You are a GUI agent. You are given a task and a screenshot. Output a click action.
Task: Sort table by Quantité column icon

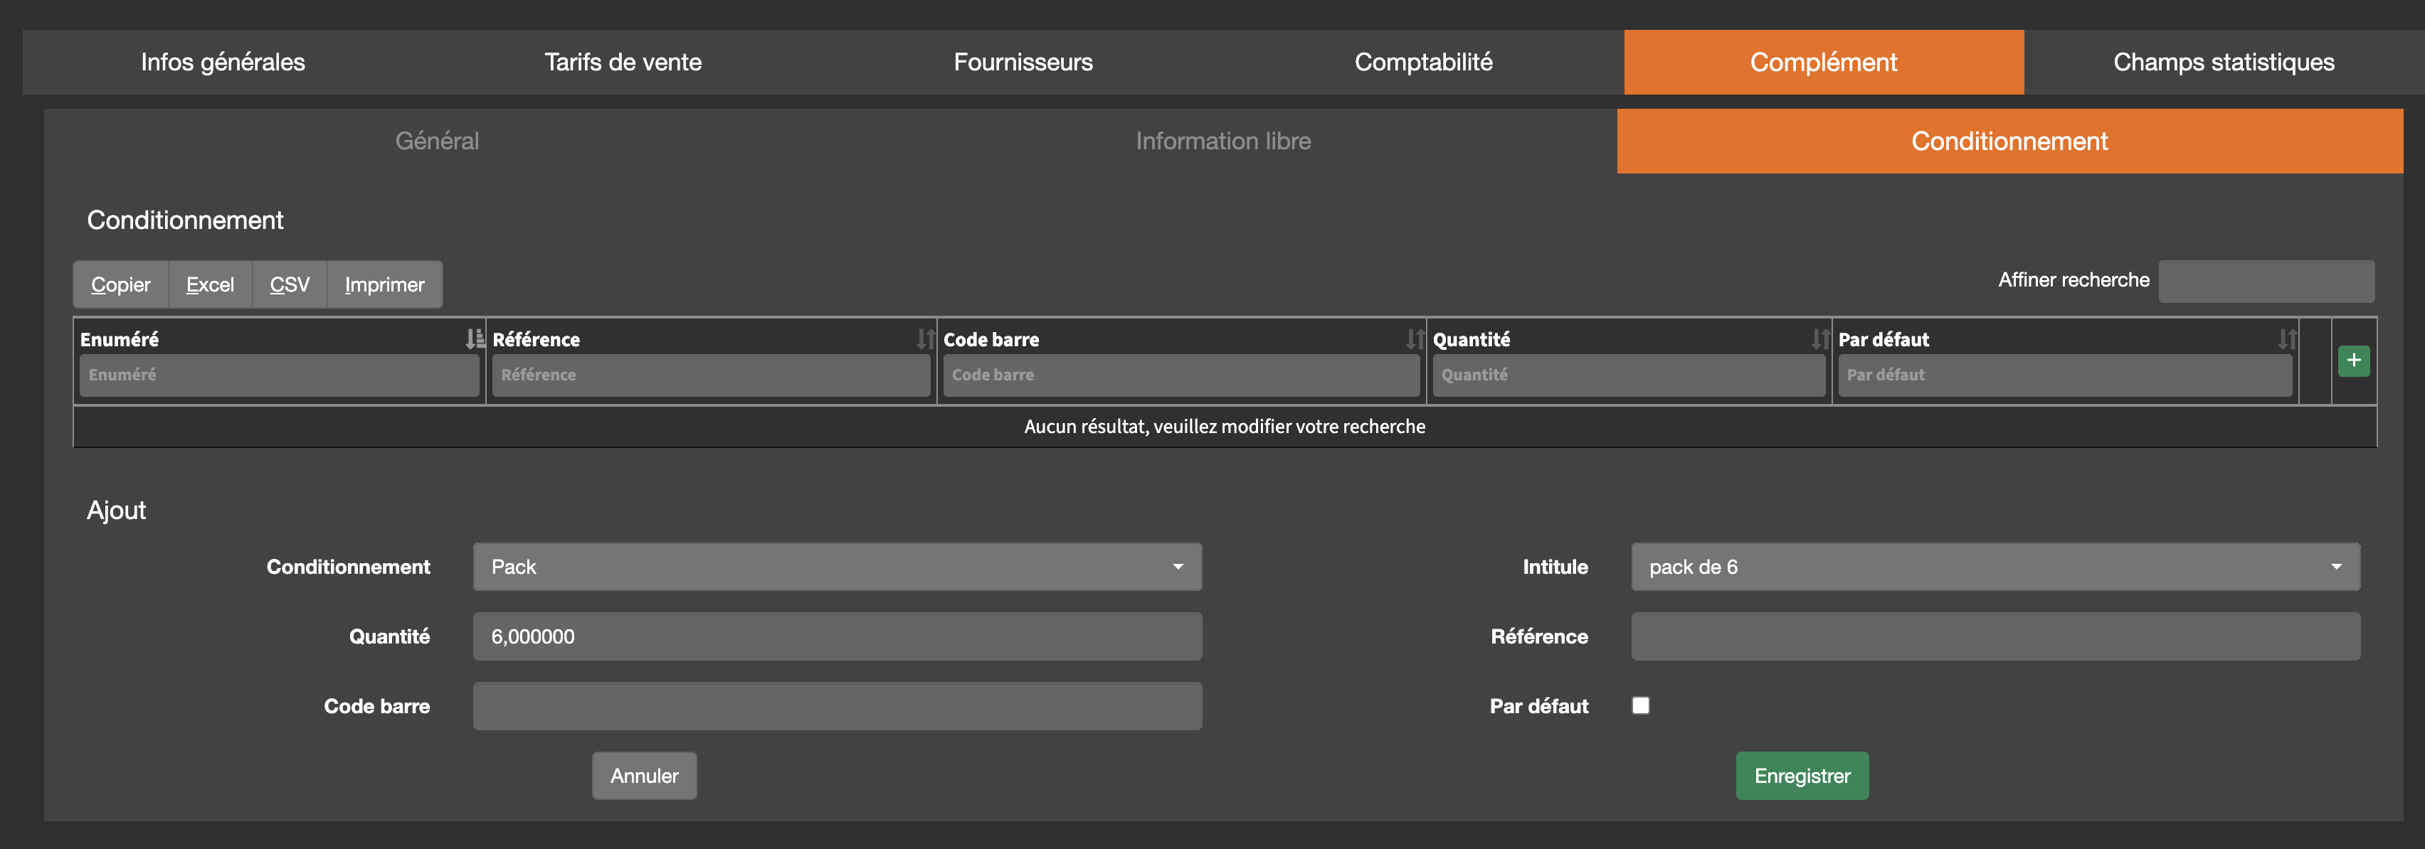click(1819, 339)
